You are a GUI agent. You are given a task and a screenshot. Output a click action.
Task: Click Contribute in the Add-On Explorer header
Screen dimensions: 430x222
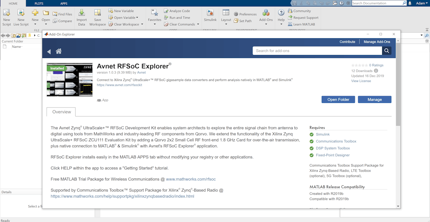pyautogui.click(x=347, y=42)
